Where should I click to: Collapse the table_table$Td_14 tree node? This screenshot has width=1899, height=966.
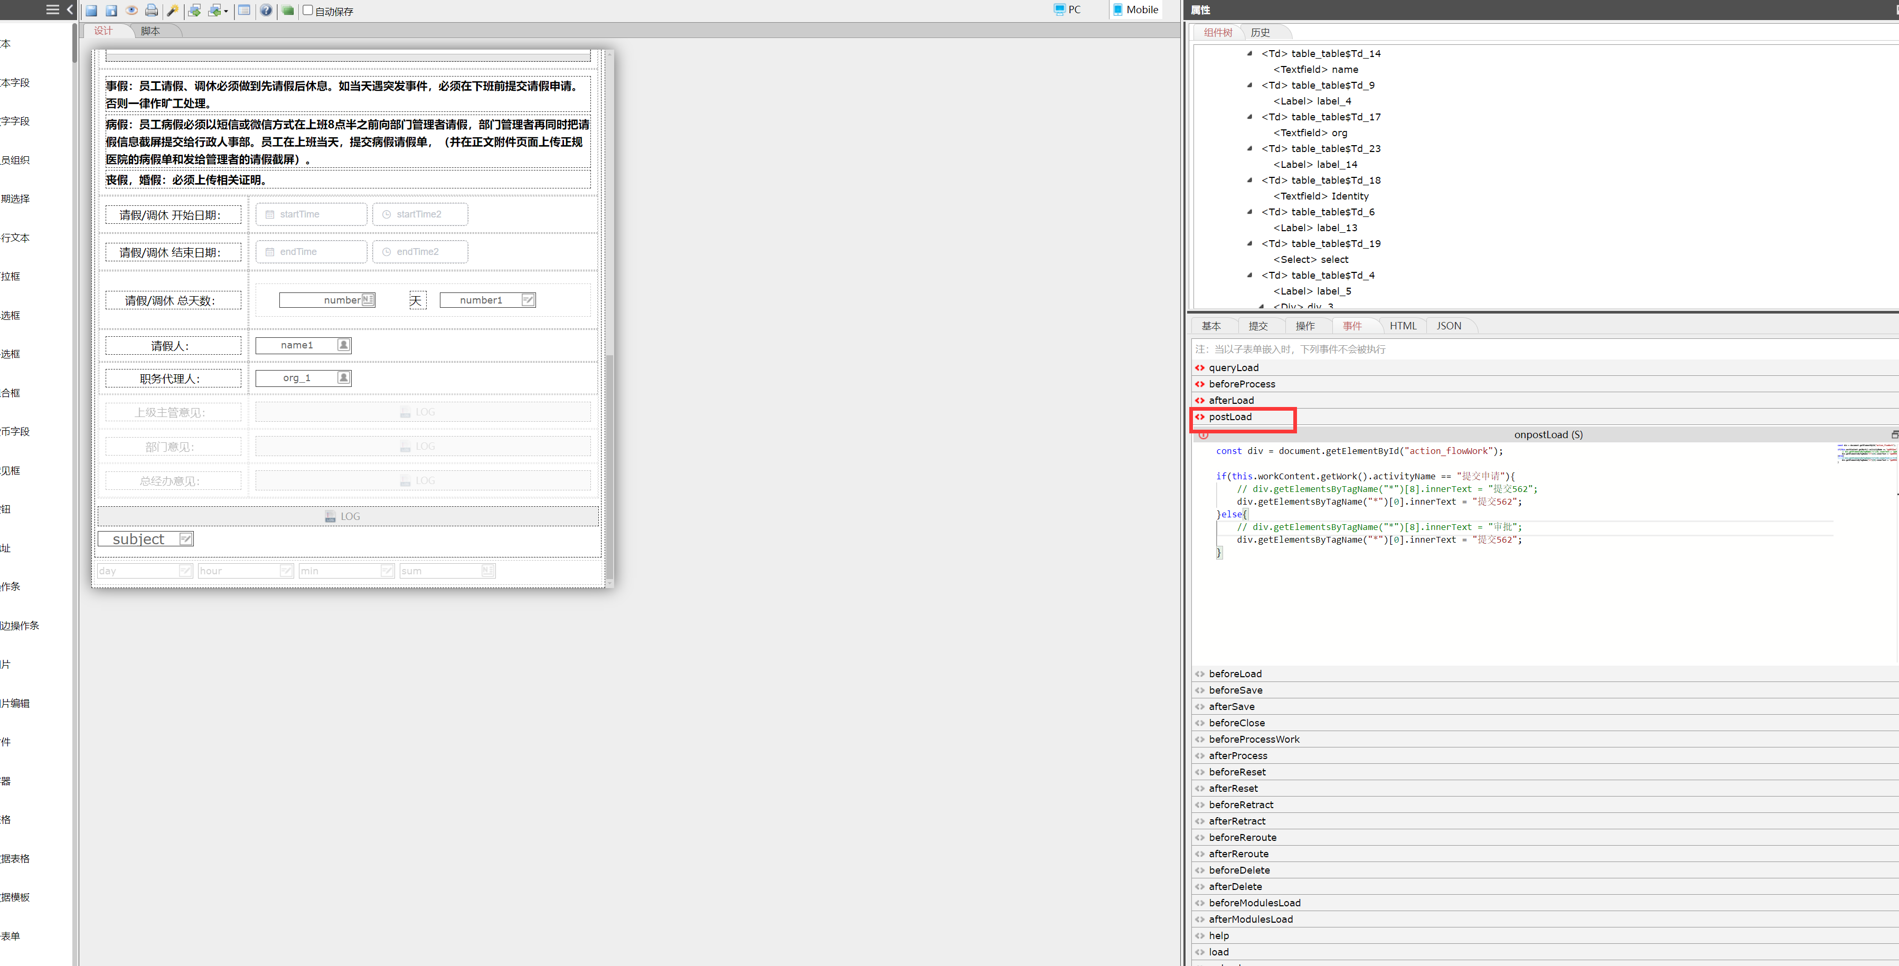pos(1249,53)
